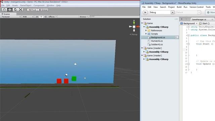Navigate back with editor left arrow
215x121 pixels.
click(x=181, y=19)
